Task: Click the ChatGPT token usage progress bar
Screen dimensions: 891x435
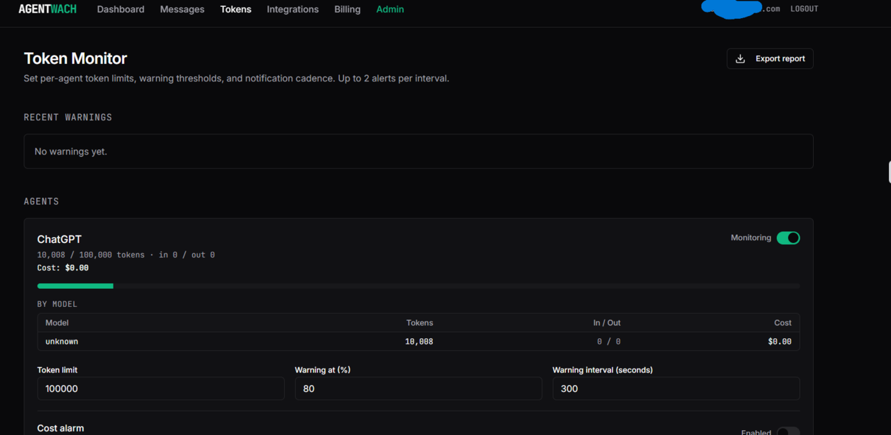Action: click(x=418, y=286)
